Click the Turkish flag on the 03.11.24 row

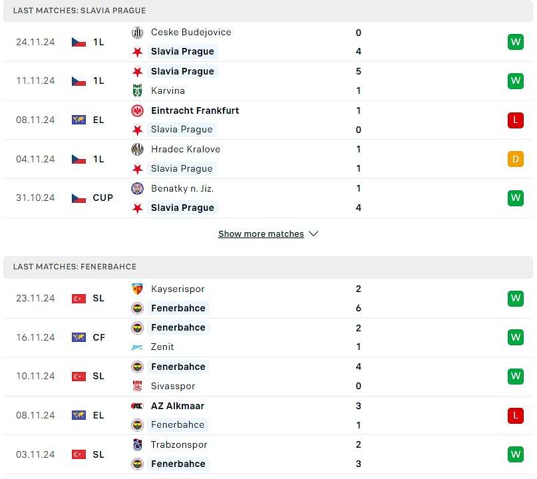tap(79, 454)
